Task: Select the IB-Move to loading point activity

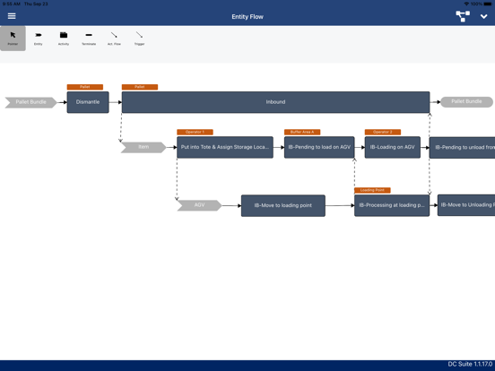Action: tap(283, 206)
